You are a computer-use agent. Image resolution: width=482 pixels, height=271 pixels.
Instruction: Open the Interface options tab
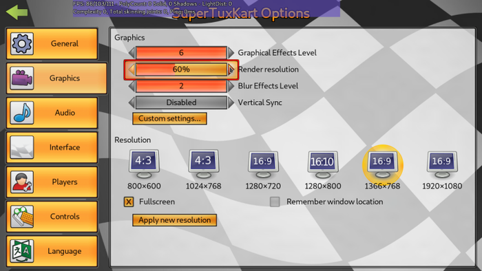[x=52, y=147]
